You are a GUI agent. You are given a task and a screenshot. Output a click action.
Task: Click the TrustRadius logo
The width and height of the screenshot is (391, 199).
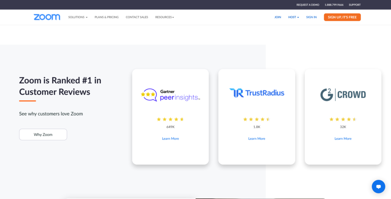point(257,93)
